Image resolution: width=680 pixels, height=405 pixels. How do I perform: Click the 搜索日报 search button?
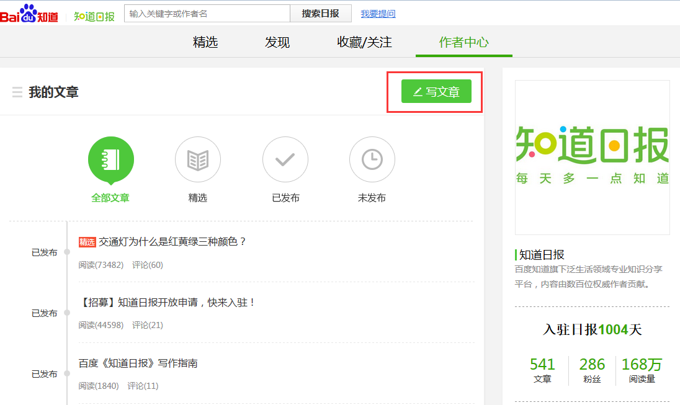(x=321, y=14)
